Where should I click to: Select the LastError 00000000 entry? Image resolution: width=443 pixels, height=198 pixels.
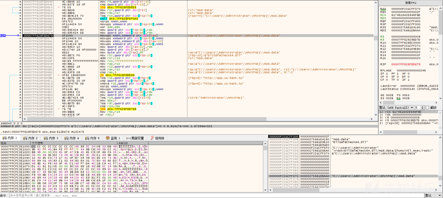click(409, 86)
